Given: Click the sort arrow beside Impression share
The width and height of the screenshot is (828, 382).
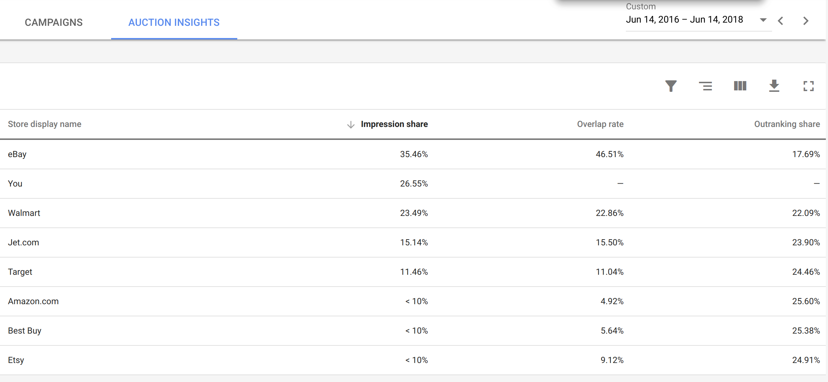Looking at the screenshot, I should click(351, 124).
